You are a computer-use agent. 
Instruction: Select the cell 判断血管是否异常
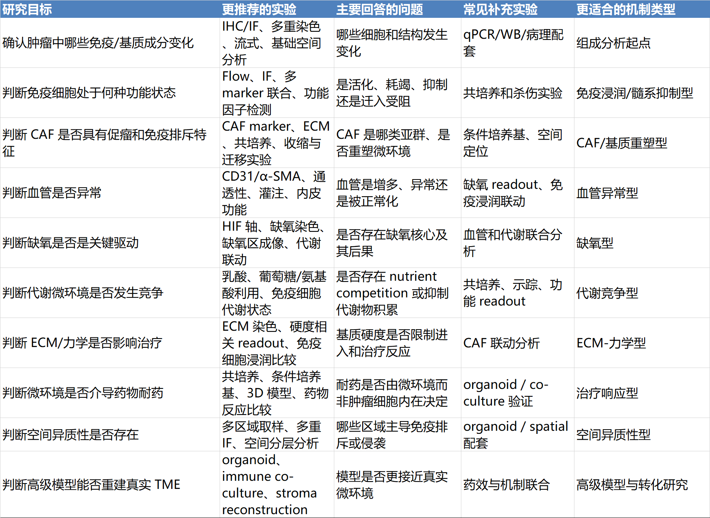click(52, 193)
